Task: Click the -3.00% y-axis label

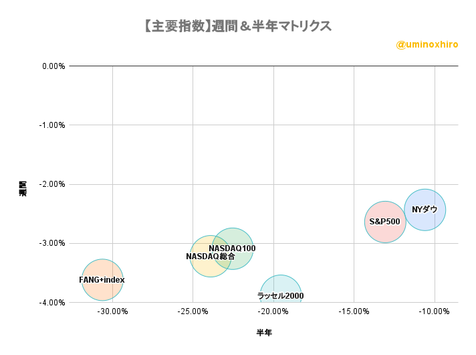Action: click(x=52, y=243)
